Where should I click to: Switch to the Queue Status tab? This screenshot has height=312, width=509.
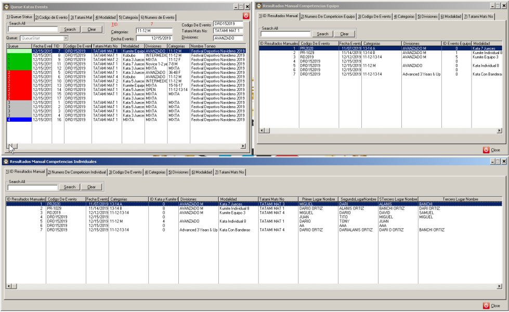pos(19,17)
